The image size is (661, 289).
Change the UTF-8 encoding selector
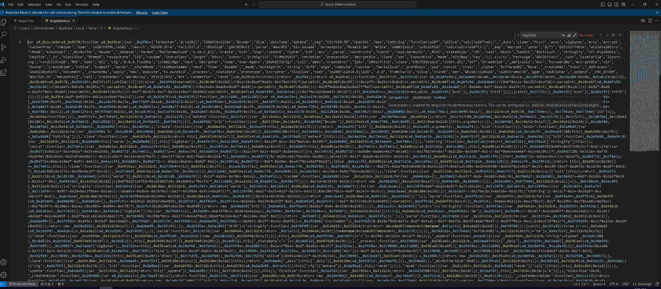614,284
